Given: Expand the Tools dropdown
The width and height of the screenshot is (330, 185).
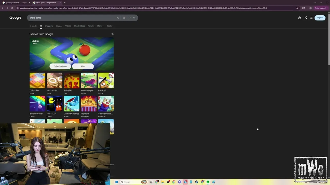Looking at the screenshot, I should pos(110,26).
